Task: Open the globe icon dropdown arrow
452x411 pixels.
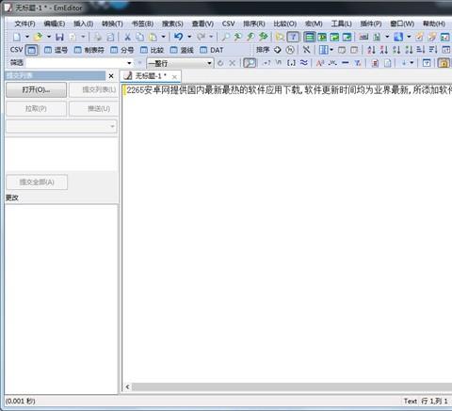Action: point(409,37)
